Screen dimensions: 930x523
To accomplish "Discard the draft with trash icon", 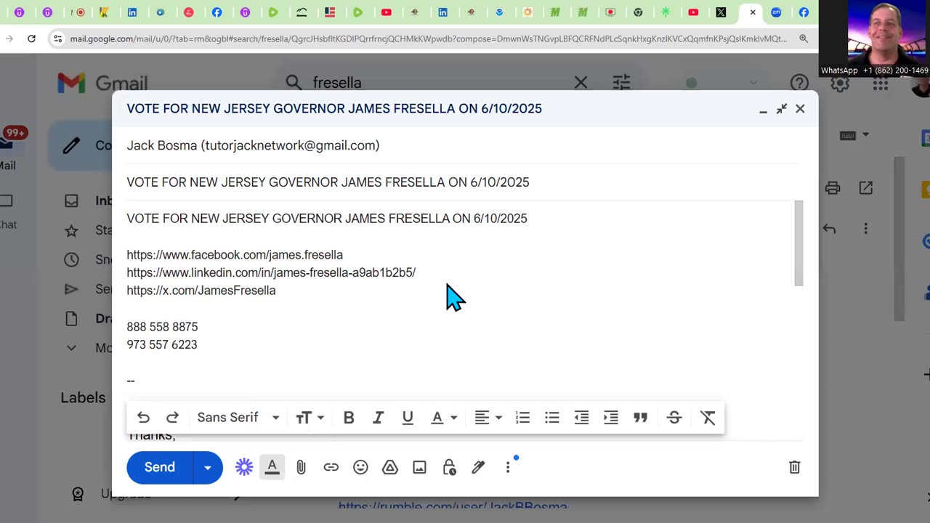I will pos(795,467).
